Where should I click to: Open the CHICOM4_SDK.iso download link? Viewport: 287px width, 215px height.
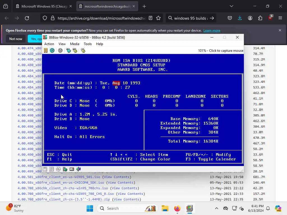pos(61,183)
